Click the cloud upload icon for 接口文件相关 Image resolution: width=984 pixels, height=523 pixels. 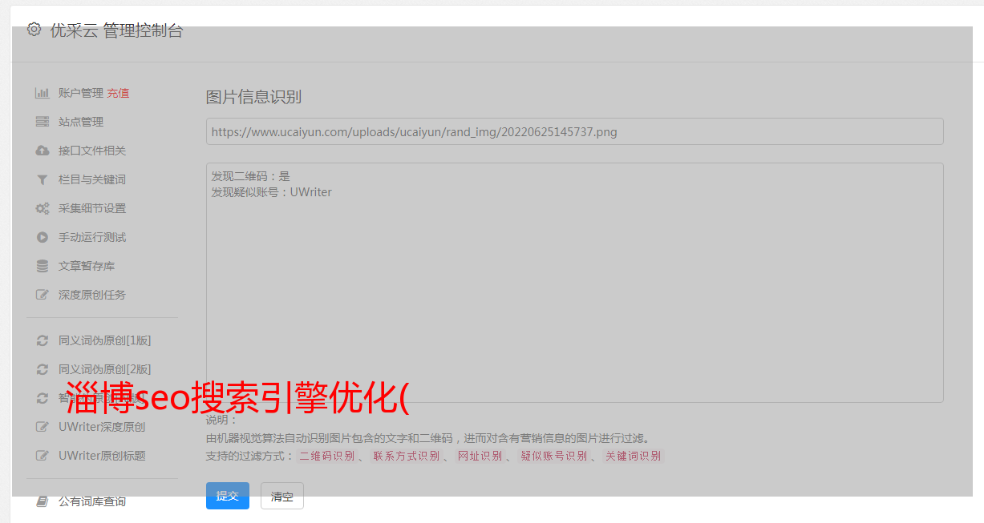[43, 151]
